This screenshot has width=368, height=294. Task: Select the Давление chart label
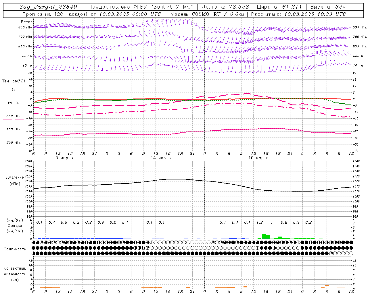click(15, 177)
